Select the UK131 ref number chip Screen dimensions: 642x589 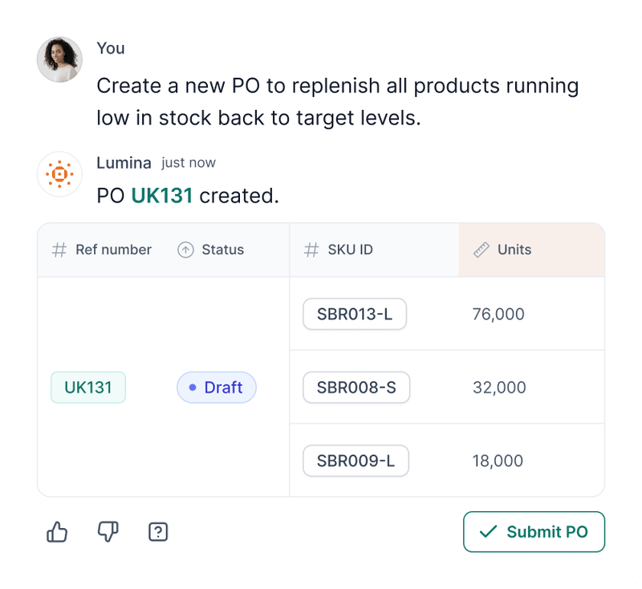[x=88, y=387]
